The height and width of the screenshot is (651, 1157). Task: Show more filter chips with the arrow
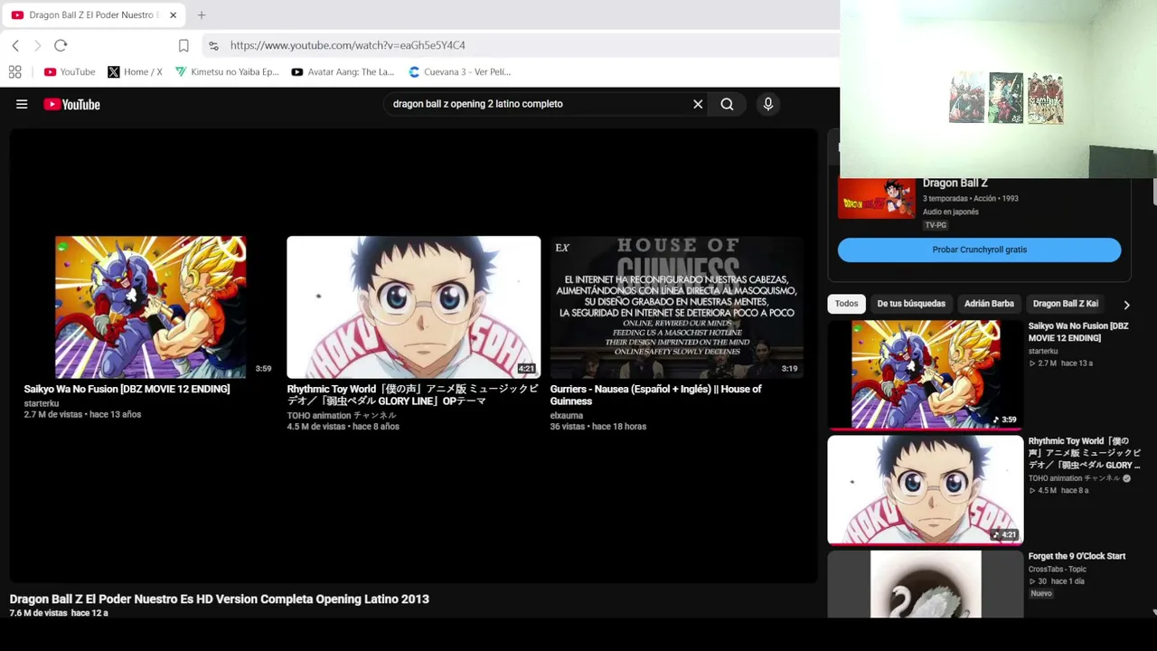pyautogui.click(x=1126, y=305)
